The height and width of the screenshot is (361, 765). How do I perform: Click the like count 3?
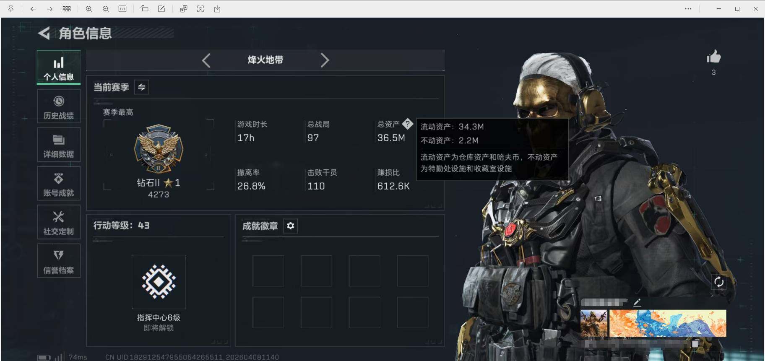tap(713, 73)
